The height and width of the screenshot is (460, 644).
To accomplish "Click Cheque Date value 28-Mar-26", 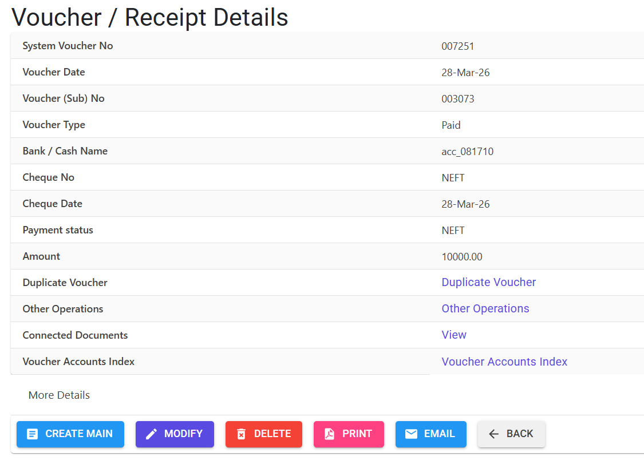I will 465,204.
